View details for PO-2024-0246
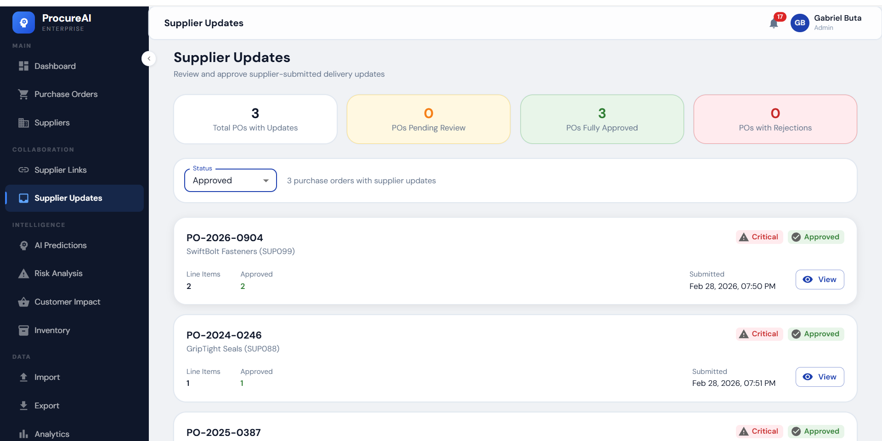This screenshot has height=441, width=882. pyautogui.click(x=820, y=377)
